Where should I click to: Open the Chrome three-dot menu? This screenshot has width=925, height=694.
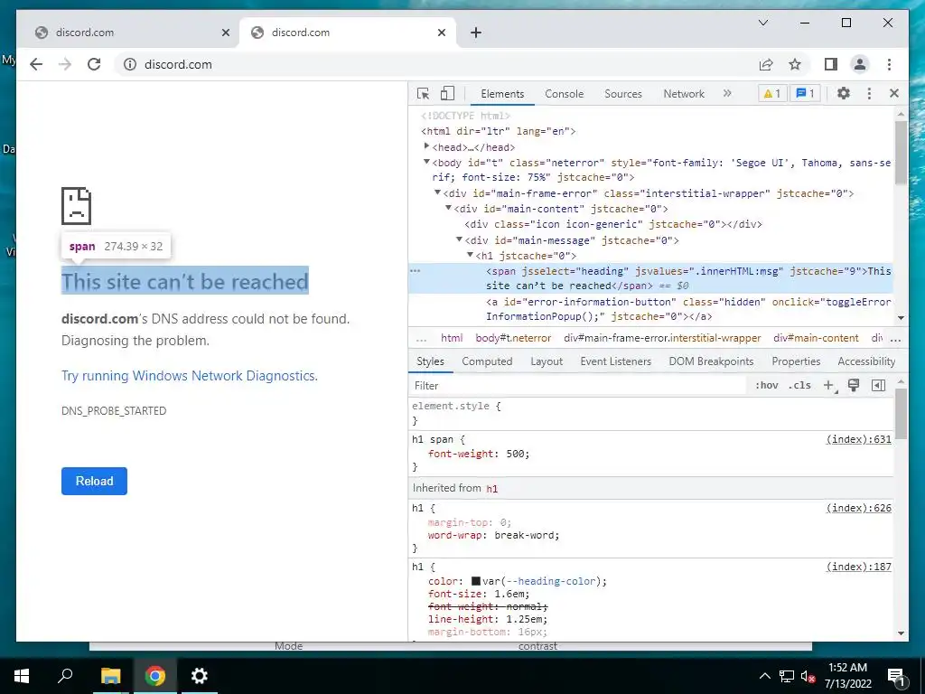889,64
